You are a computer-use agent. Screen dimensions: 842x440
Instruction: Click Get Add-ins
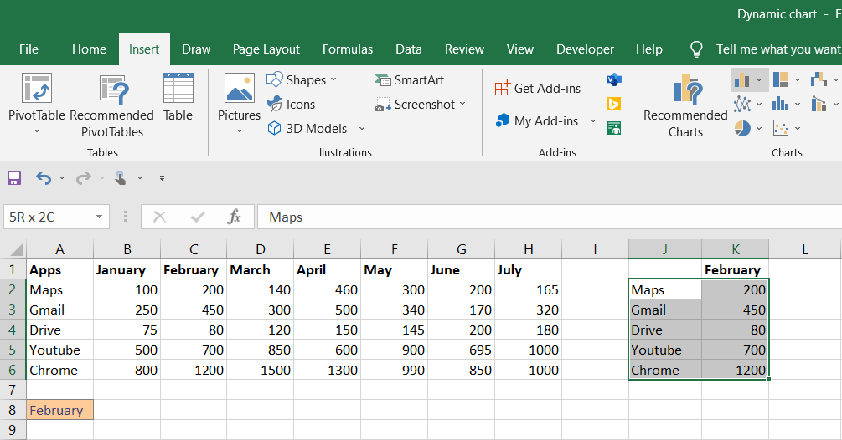(537, 88)
